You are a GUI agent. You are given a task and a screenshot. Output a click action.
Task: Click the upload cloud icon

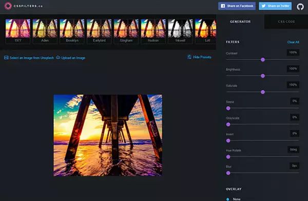coord(58,57)
